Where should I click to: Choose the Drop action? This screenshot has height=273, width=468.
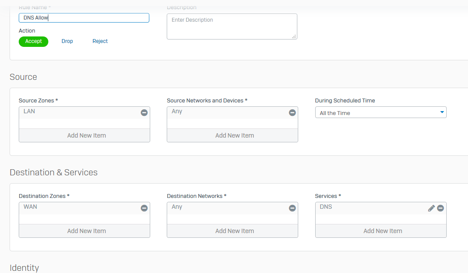[67, 41]
